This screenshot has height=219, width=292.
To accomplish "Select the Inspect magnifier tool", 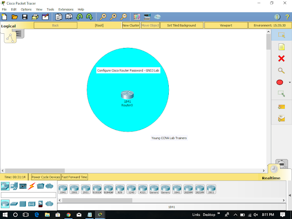I will pos(282,70).
